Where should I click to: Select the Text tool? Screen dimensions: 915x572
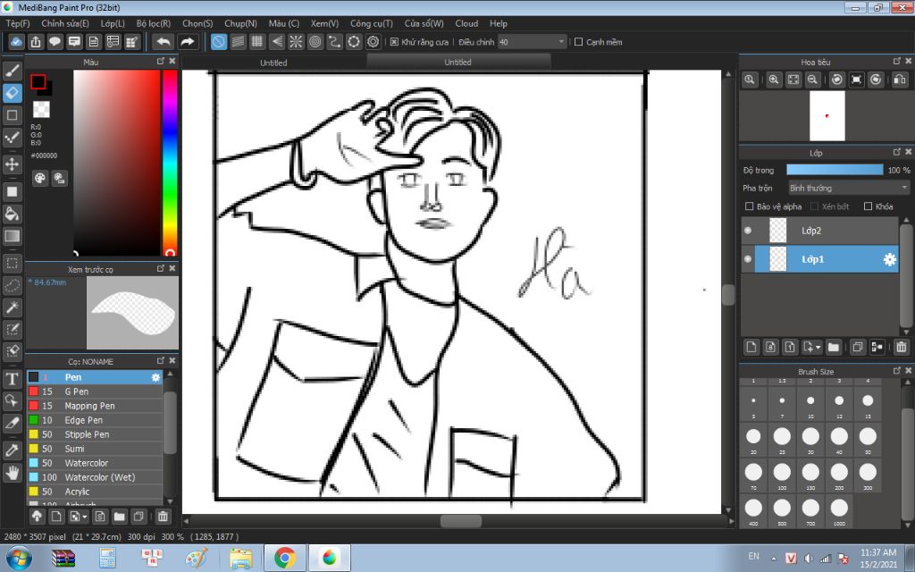13,379
